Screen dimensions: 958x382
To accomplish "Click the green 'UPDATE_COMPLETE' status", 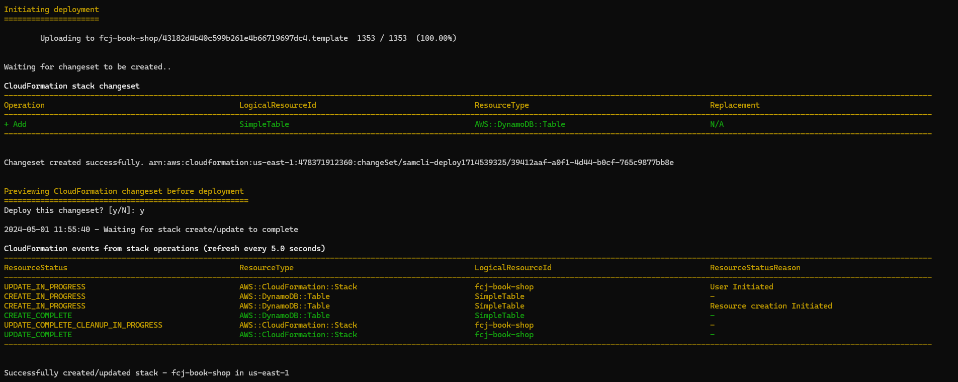I will tap(38, 335).
